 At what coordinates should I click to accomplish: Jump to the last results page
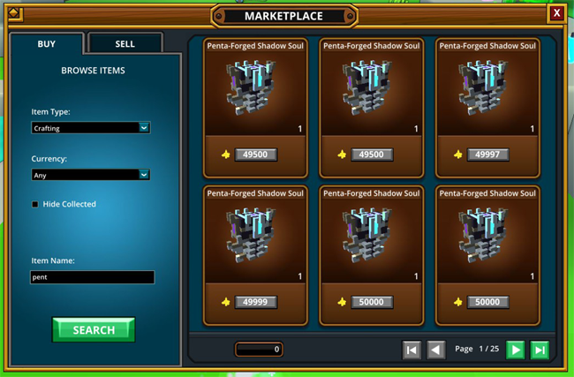tap(540, 350)
